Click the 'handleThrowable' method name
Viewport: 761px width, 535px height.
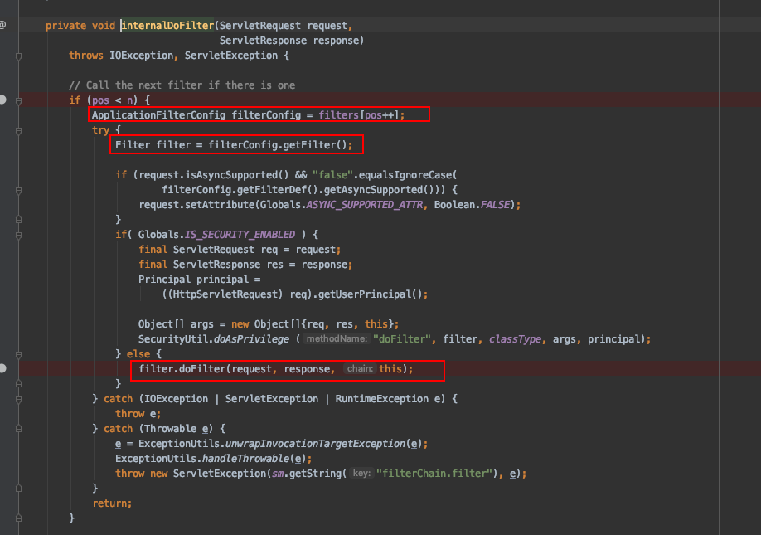[x=246, y=459]
